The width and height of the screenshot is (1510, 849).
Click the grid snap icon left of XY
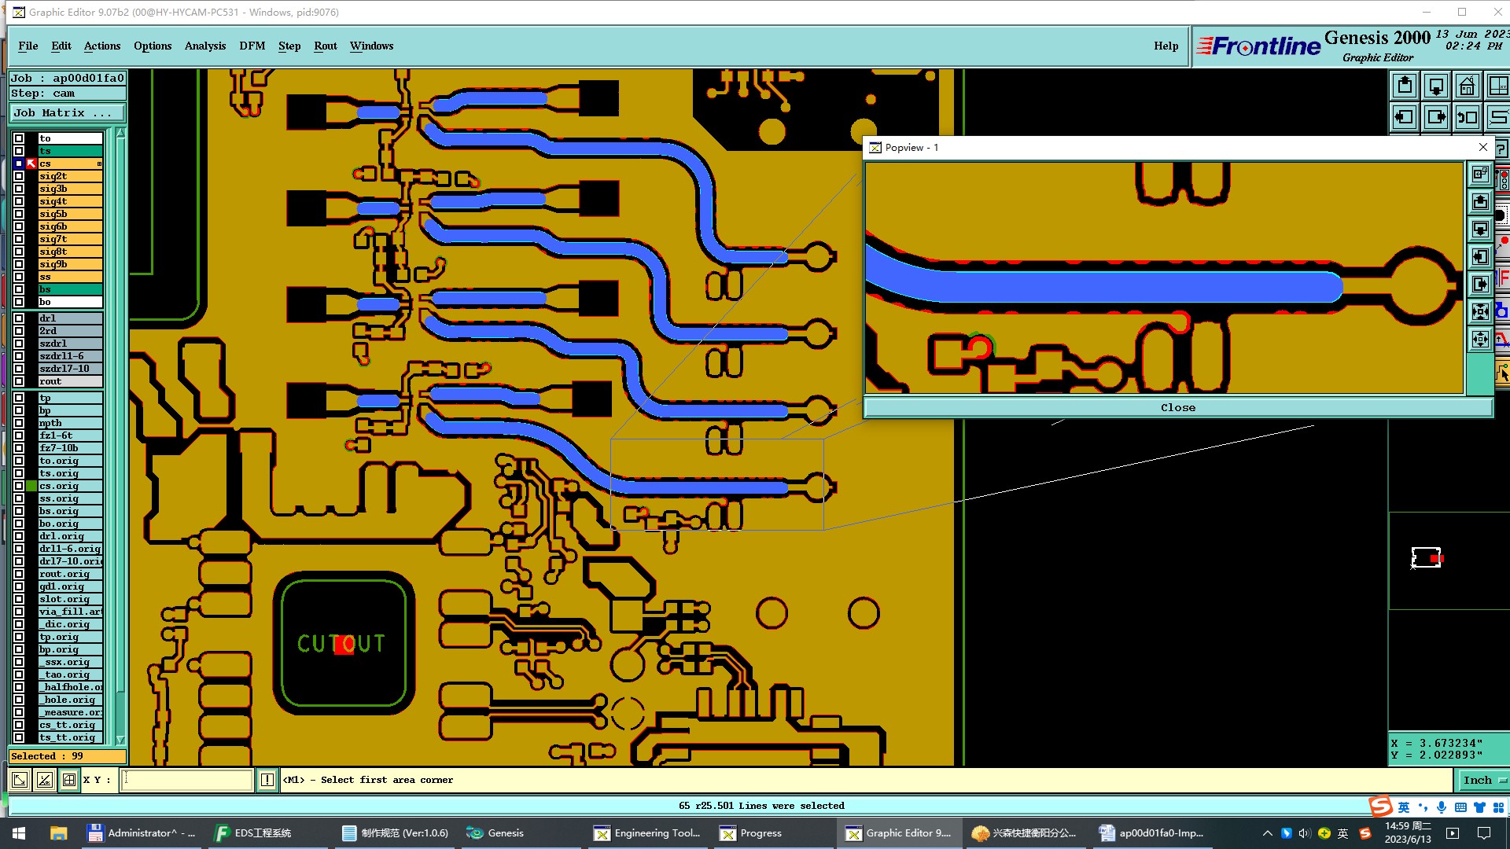coord(69,780)
